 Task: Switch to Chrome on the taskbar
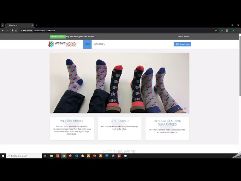(64, 156)
